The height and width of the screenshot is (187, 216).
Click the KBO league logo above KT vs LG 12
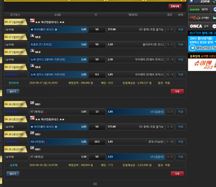point(32,104)
